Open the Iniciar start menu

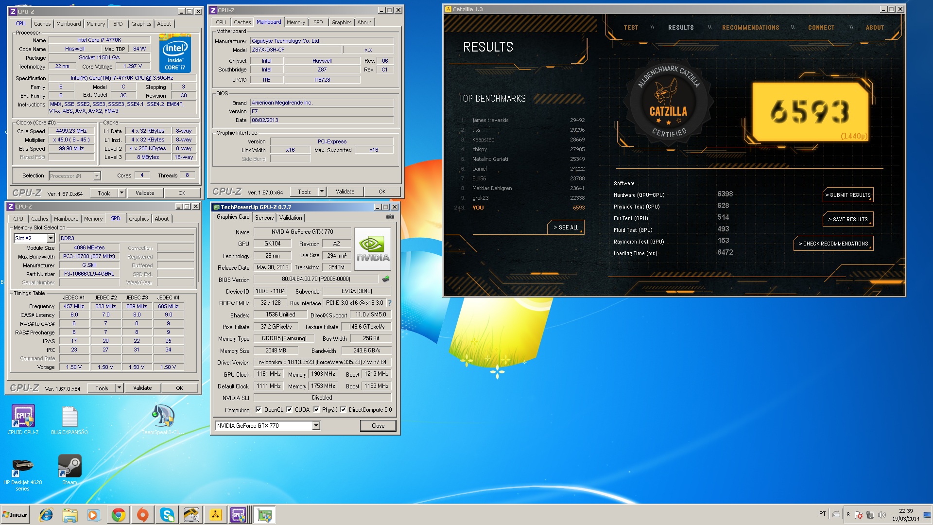click(15, 515)
